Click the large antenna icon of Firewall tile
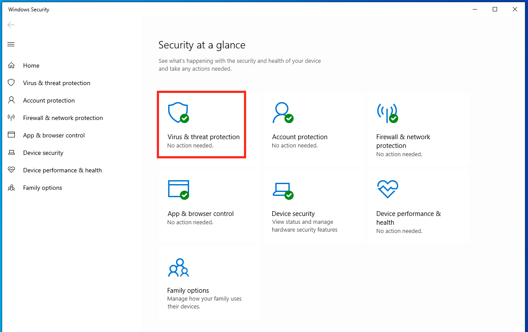Screen dimensions: 528x332 pos(387,113)
